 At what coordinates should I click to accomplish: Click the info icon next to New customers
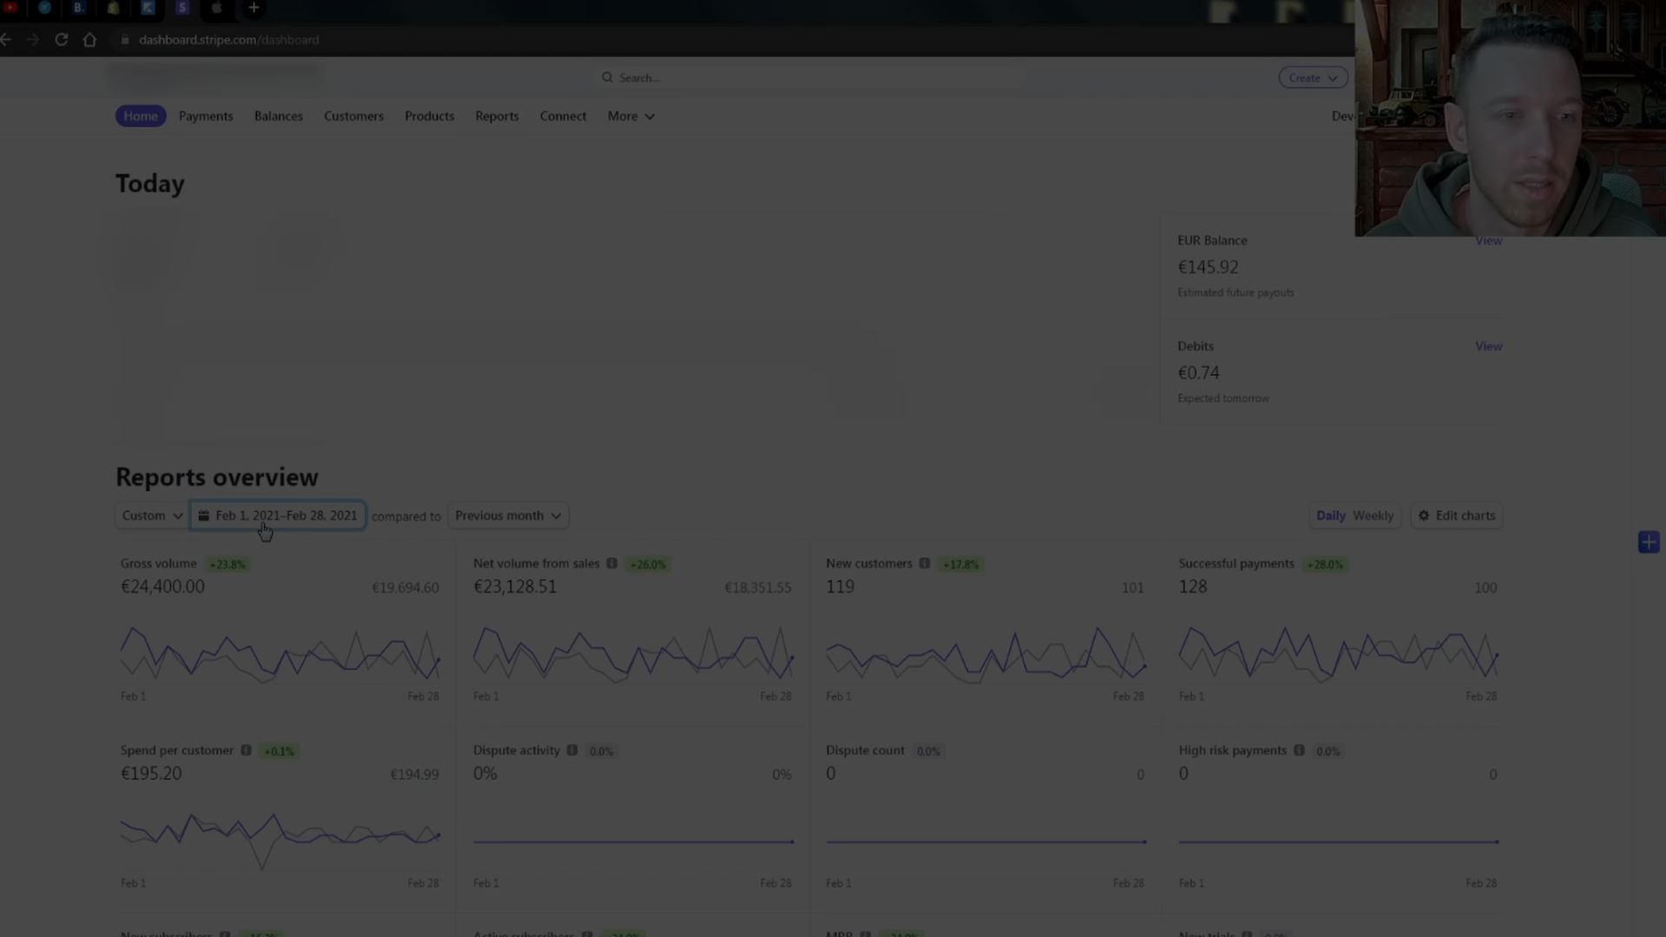coord(925,564)
